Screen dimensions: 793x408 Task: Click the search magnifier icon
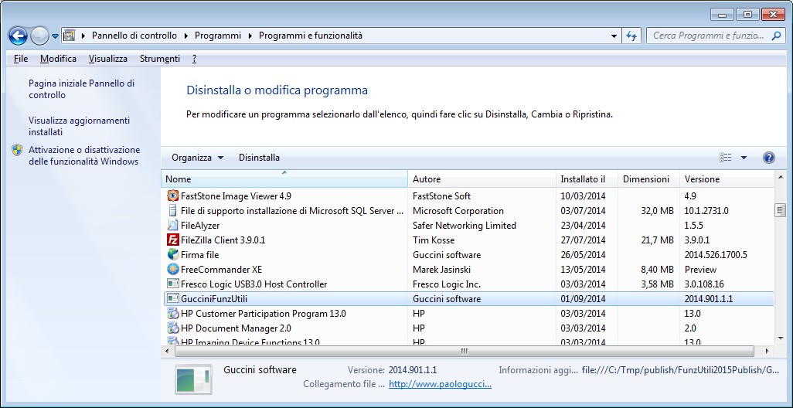[x=776, y=36]
